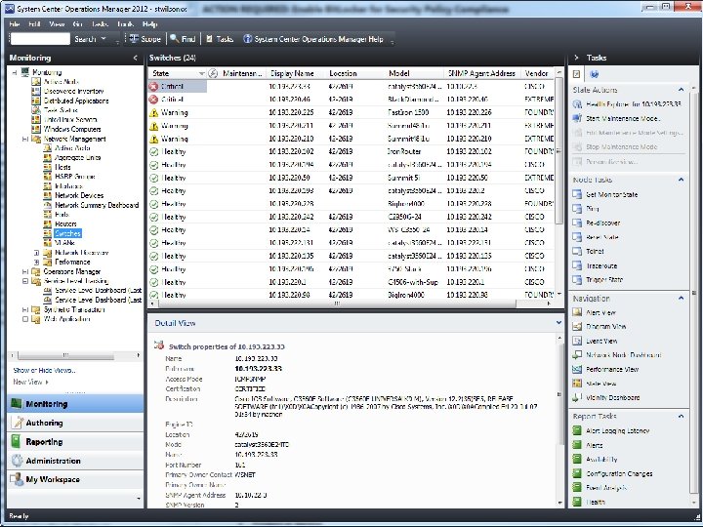Select Switches in the monitoring tree
This screenshot has width=703, height=527.
coord(67,233)
